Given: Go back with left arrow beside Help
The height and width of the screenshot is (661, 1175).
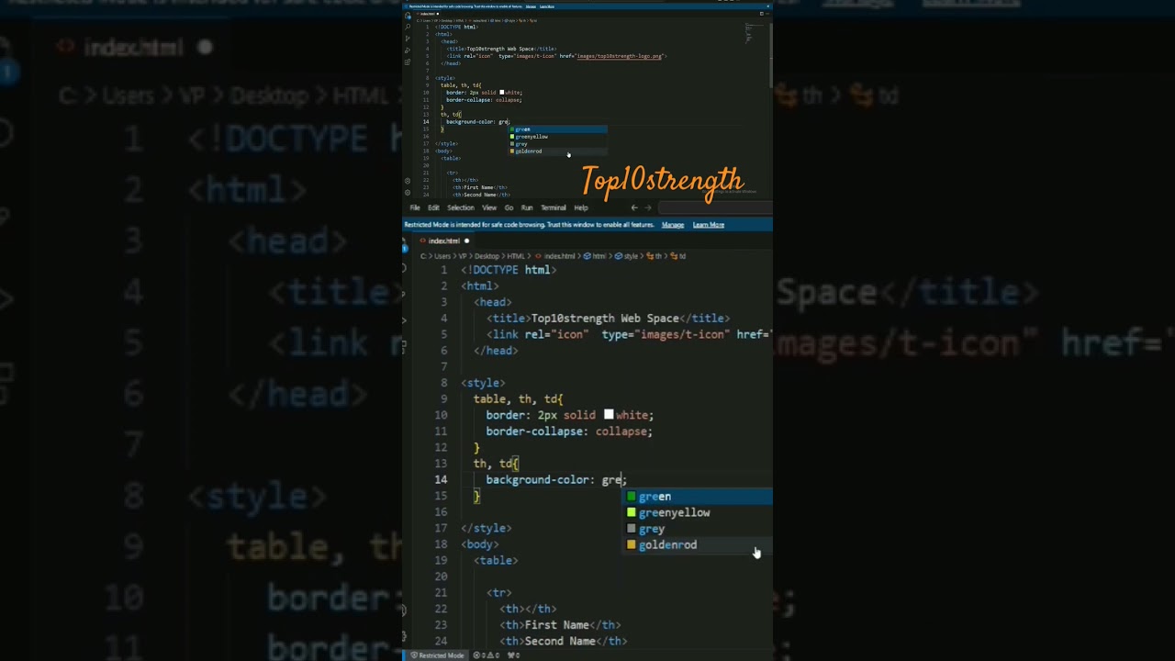Looking at the screenshot, I should (633, 207).
